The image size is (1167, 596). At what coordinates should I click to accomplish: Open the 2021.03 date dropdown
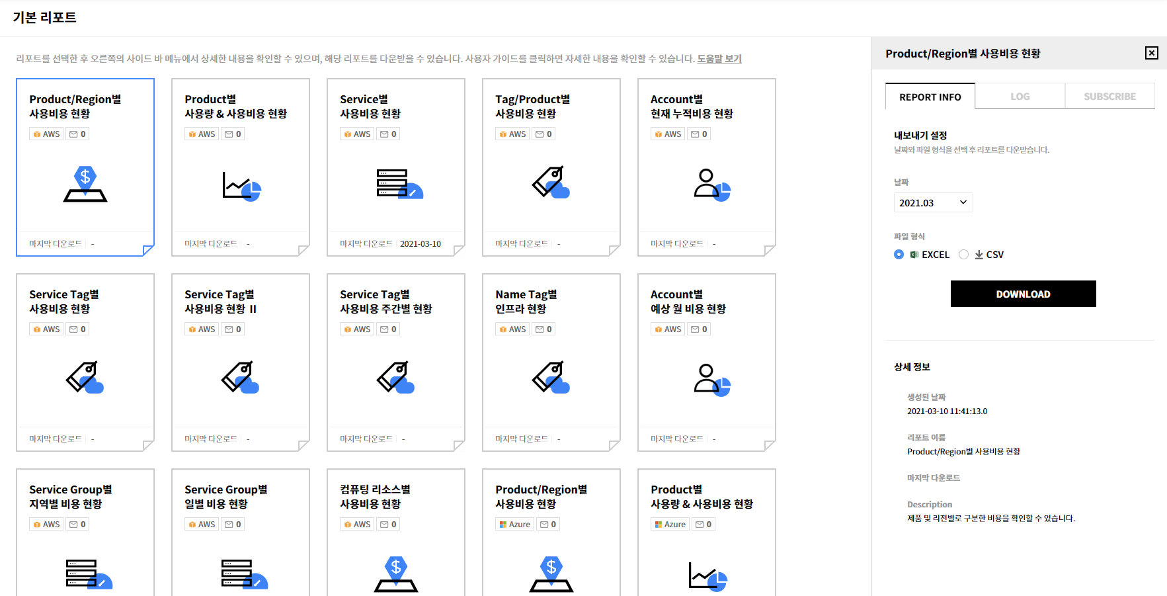point(933,202)
